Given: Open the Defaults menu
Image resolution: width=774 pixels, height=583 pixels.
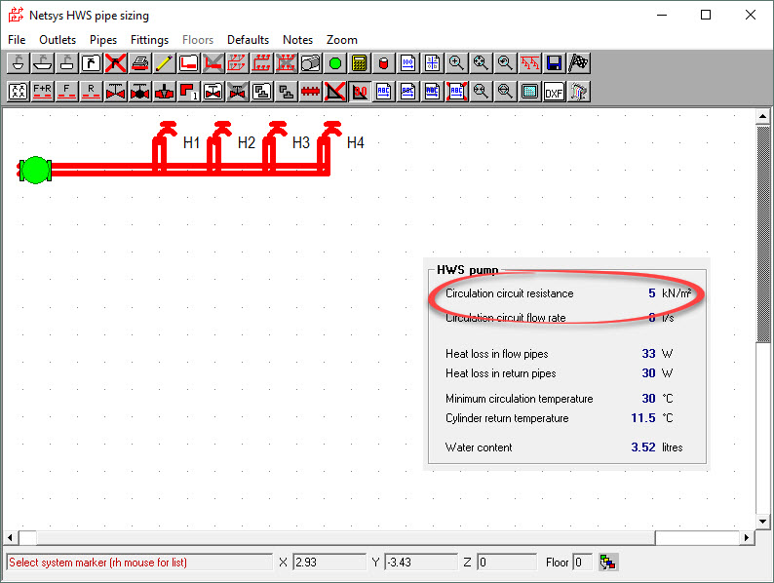Looking at the screenshot, I should click(x=248, y=40).
